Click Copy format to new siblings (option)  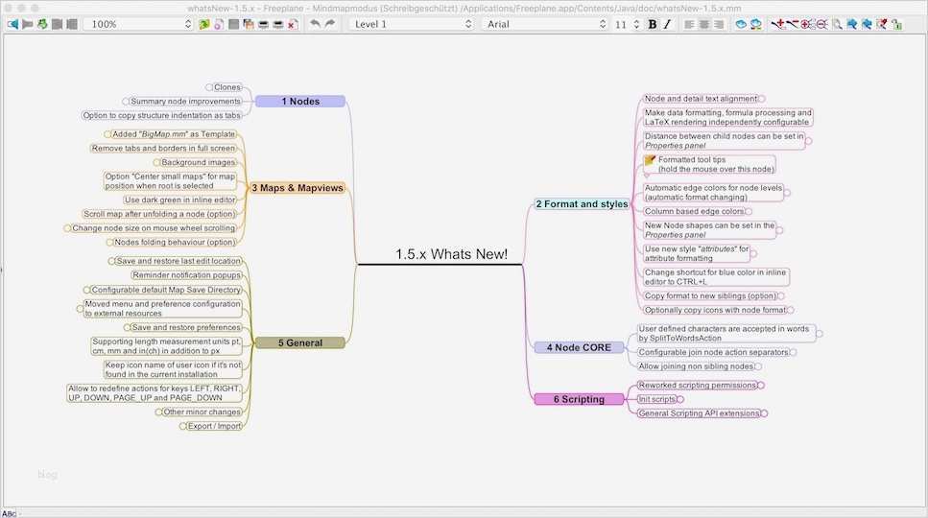(710, 296)
